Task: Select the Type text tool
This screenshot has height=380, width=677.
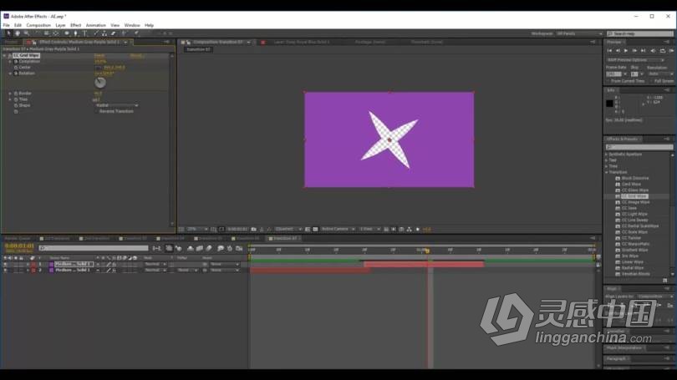Action: point(84,33)
